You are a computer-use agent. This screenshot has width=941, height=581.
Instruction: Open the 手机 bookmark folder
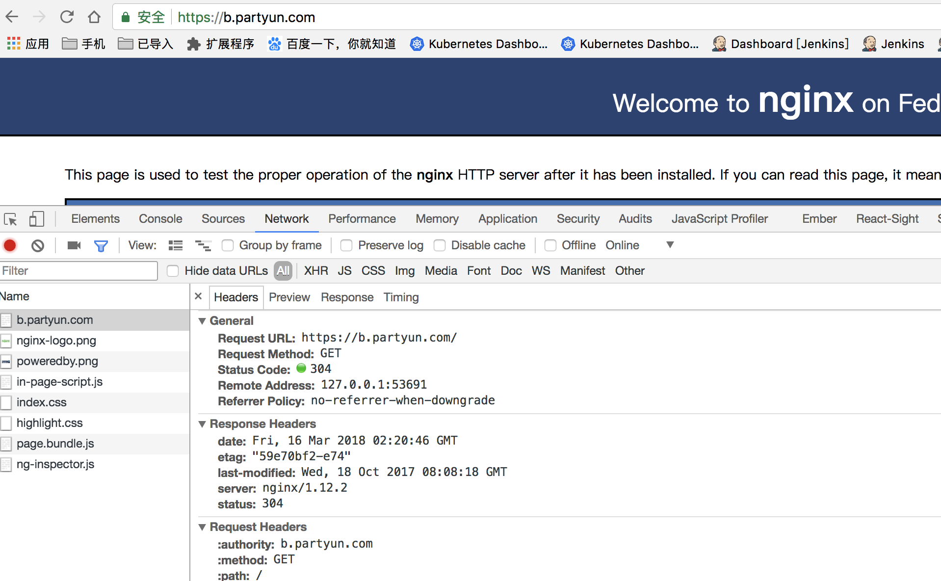click(83, 44)
